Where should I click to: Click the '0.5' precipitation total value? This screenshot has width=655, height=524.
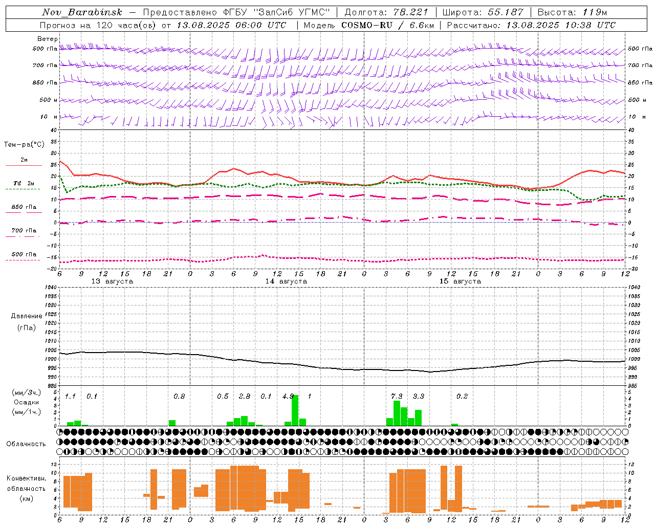click(223, 397)
